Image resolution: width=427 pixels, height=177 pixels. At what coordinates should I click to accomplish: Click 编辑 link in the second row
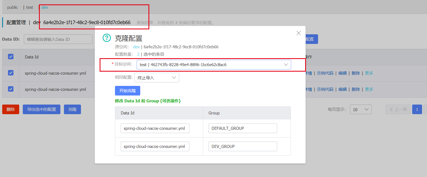click(x=342, y=89)
